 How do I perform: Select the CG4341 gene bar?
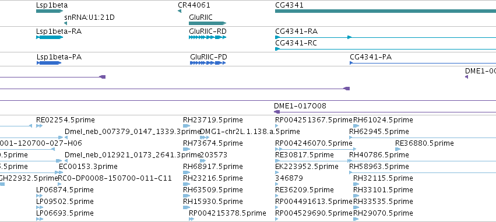[386, 11]
